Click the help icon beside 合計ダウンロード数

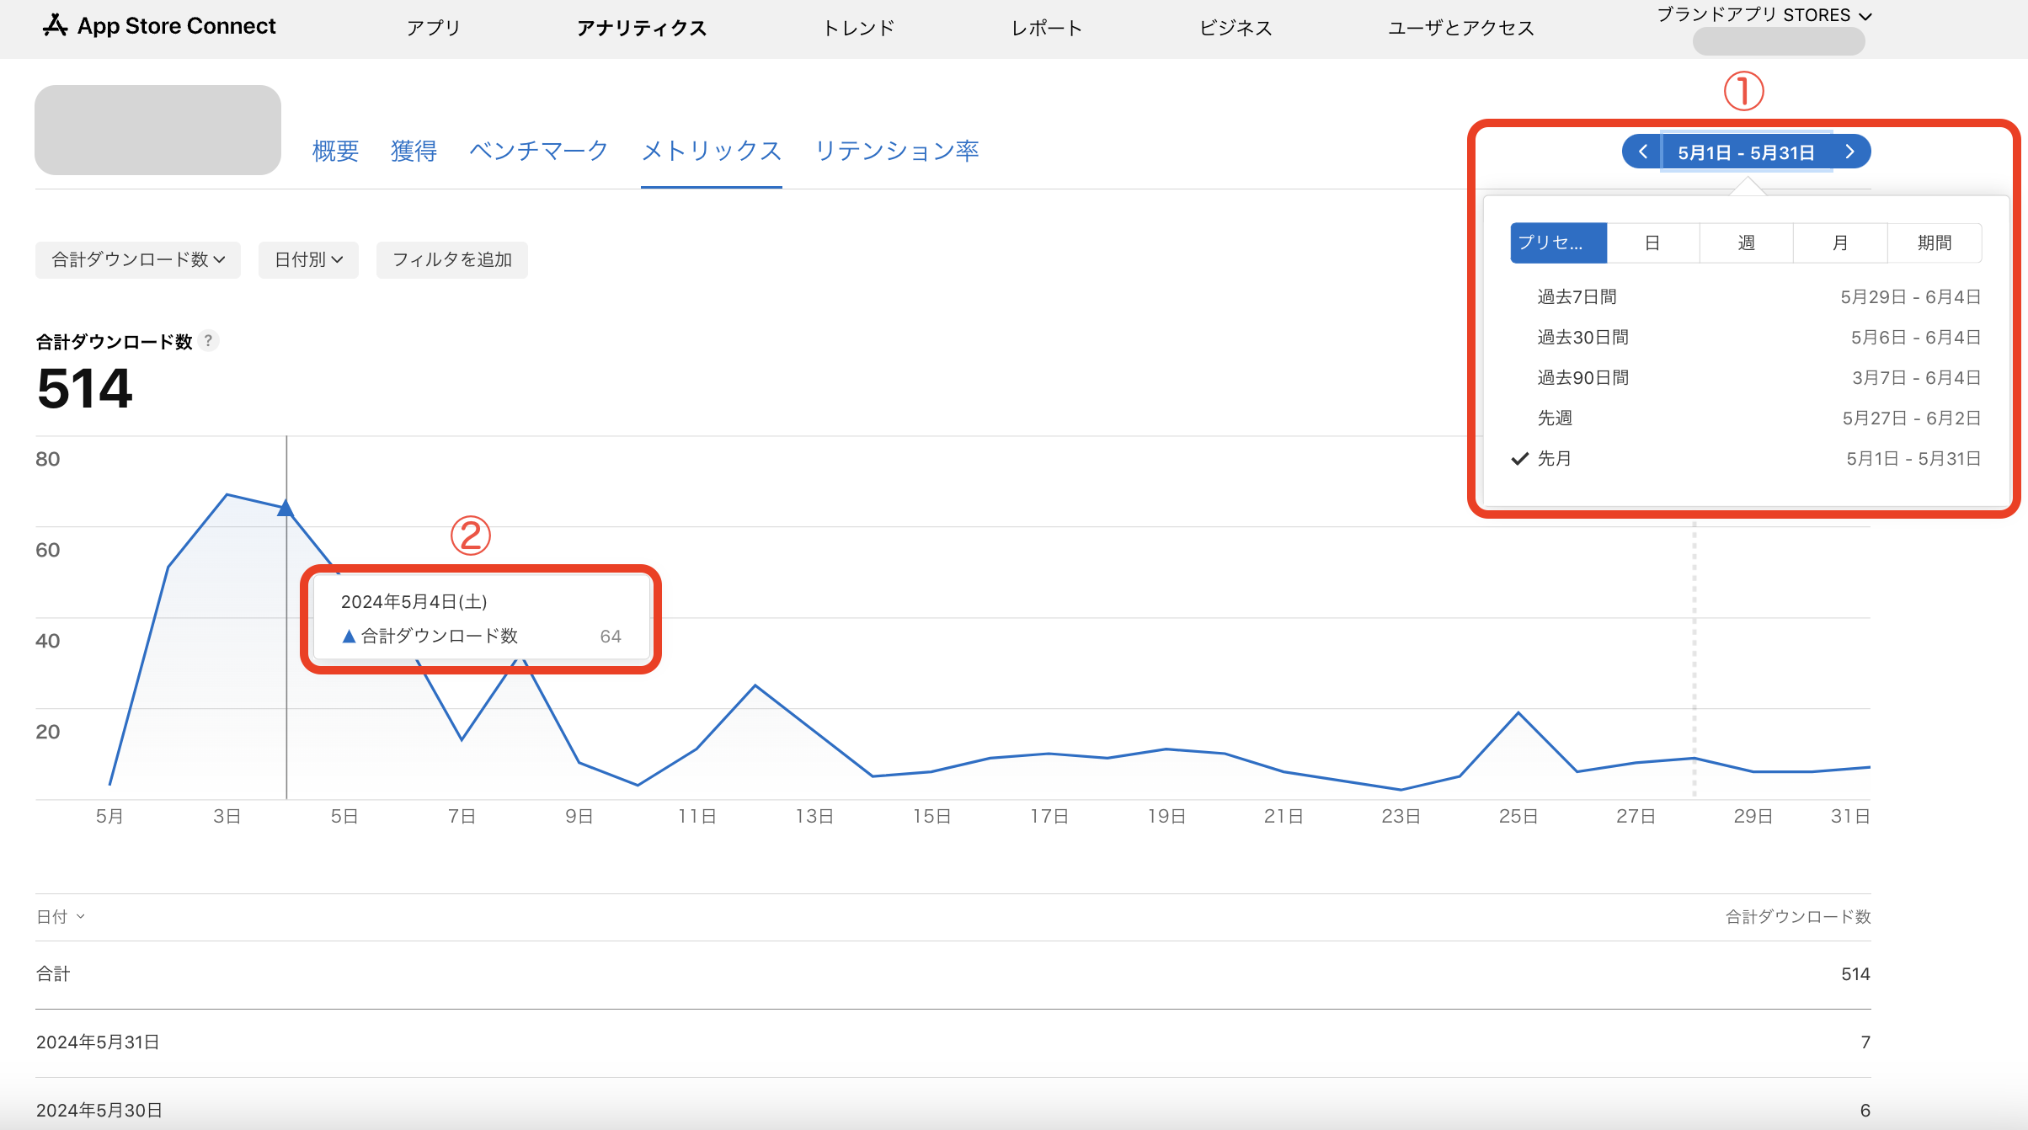(208, 340)
